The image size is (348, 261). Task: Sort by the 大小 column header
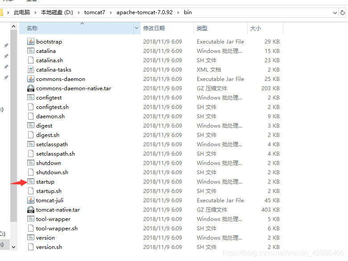pyautogui.click(x=265, y=28)
